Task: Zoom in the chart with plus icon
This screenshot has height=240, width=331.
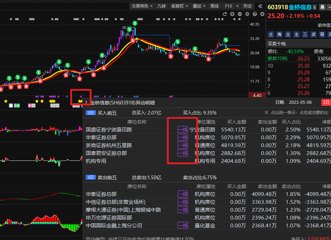Action: [x=232, y=14]
